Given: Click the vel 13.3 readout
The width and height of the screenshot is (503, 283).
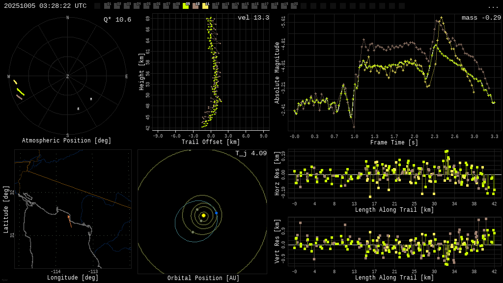Looking at the screenshot, I should pyautogui.click(x=253, y=18).
